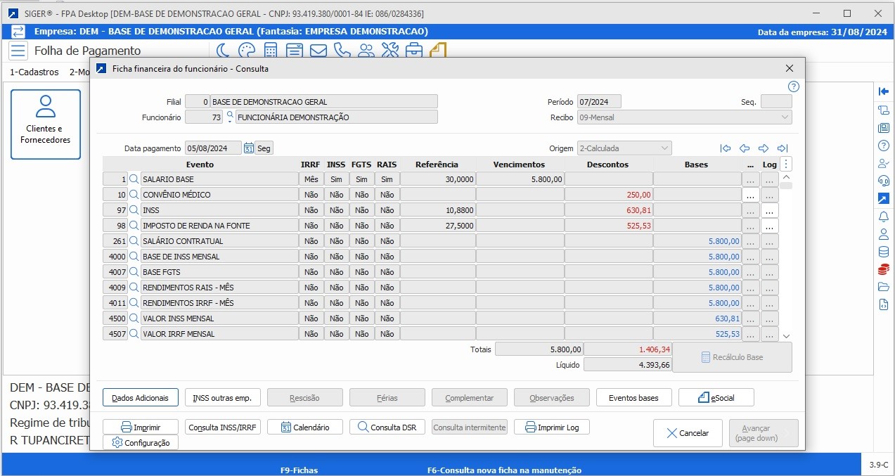Open the 1-Cadastros menu
The image size is (895, 476).
[34, 72]
